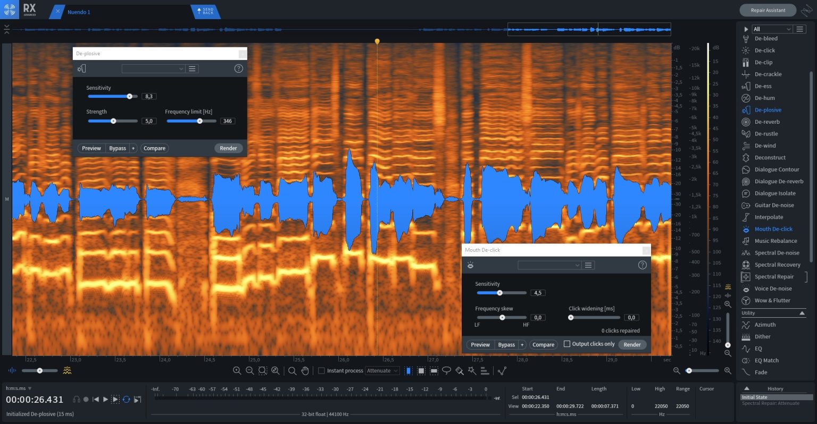Toggle record button in transport

click(x=86, y=399)
